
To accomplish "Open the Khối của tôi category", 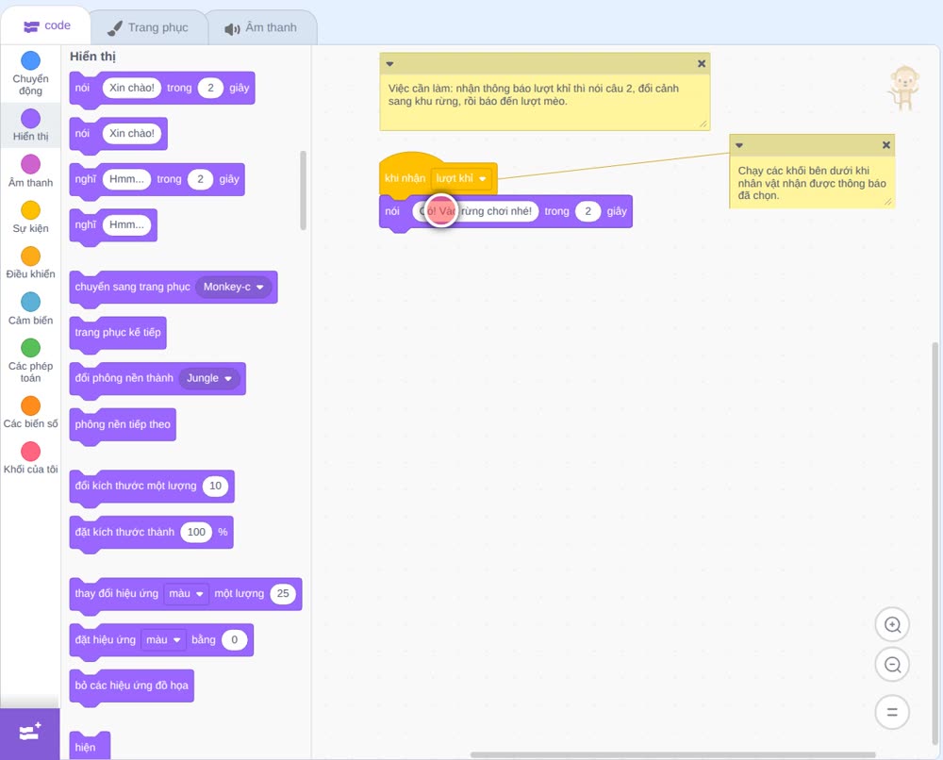I will 31,458.
